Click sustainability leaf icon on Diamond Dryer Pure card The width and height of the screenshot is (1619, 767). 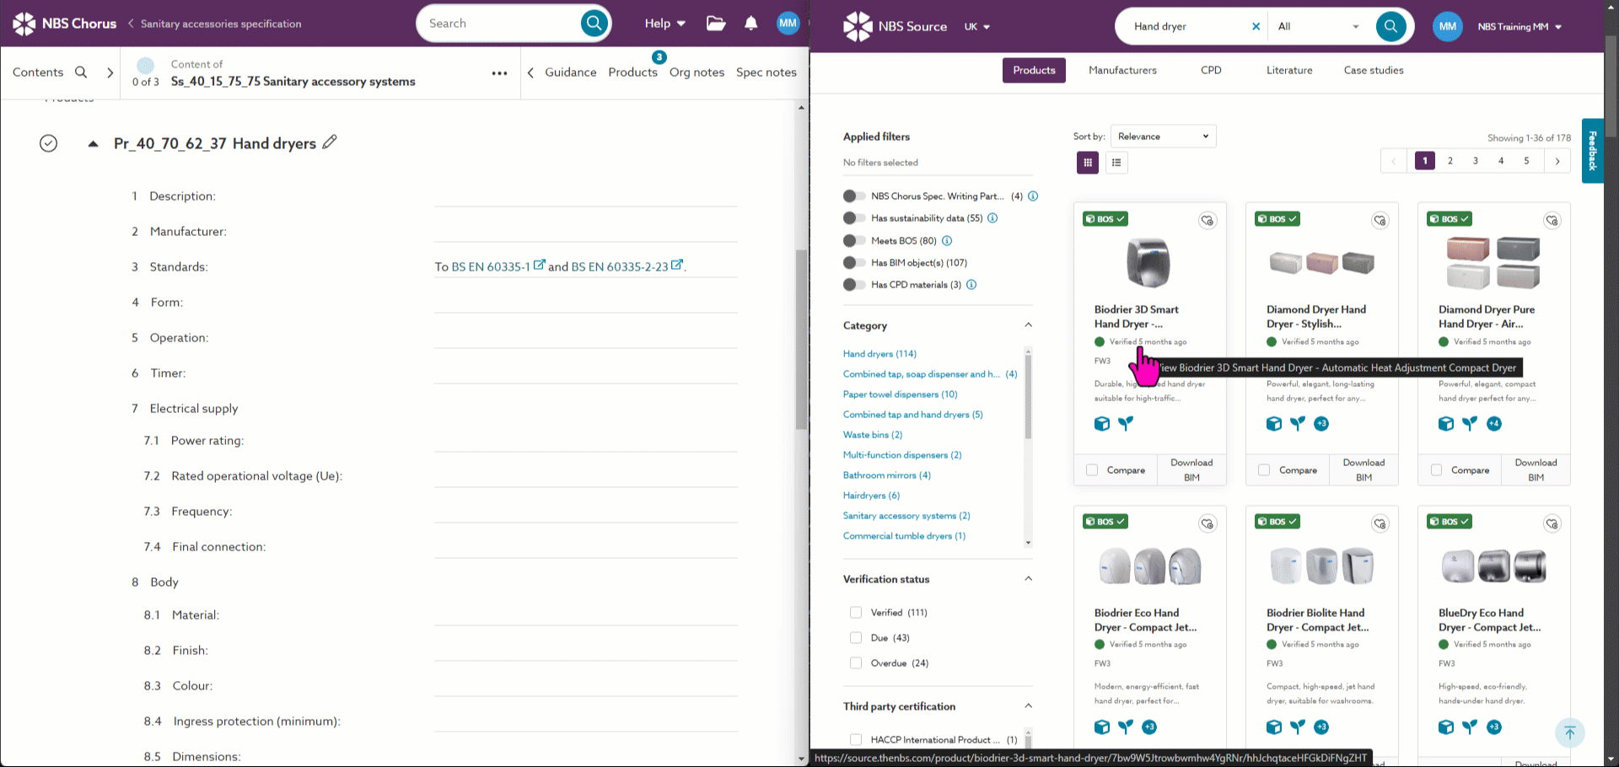[1470, 424]
